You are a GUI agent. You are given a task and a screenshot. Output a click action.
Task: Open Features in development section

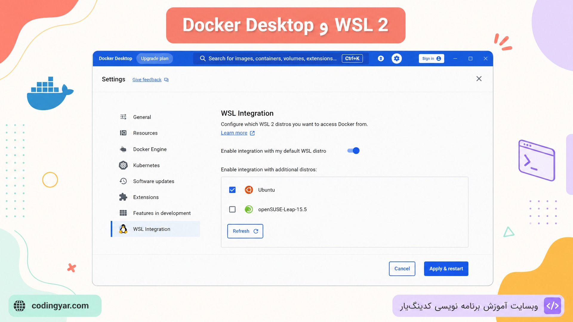click(x=155, y=213)
